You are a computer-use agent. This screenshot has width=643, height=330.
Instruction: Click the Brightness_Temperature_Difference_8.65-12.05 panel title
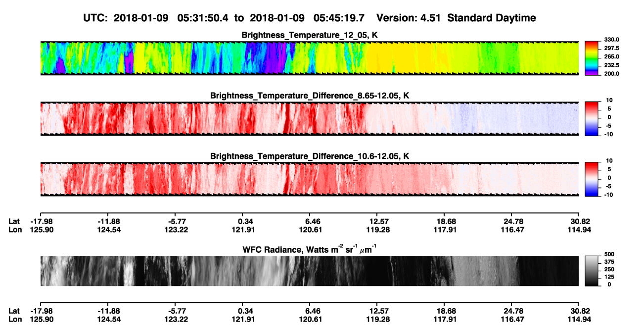click(x=310, y=95)
